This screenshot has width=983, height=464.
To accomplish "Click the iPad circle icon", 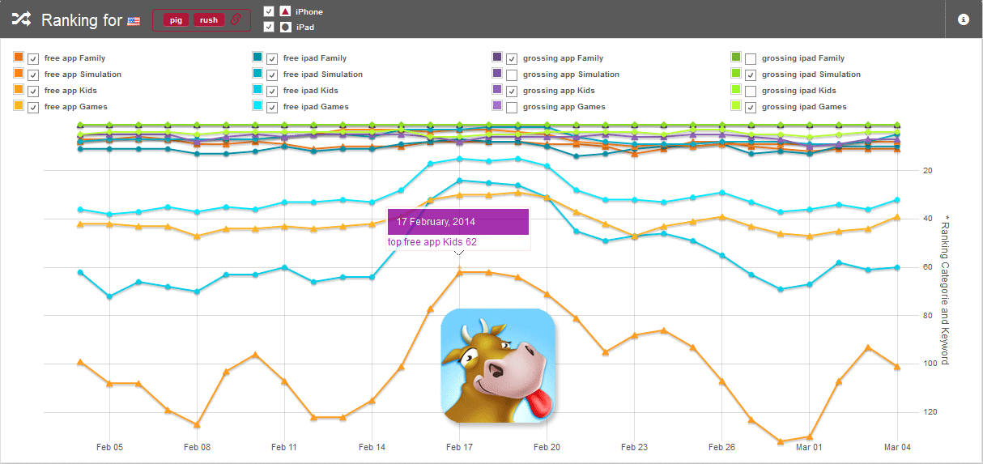I will pyautogui.click(x=285, y=27).
